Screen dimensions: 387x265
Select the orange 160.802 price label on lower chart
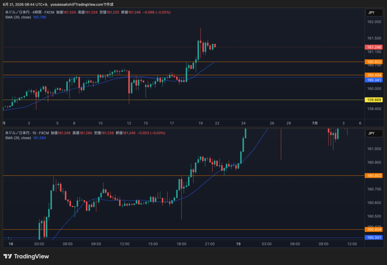click(x=374, y=176)
